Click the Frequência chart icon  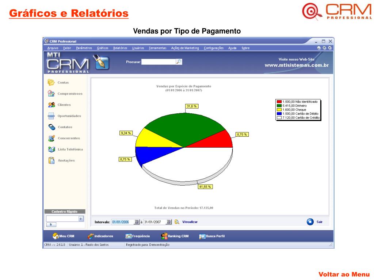click(129, 236)
